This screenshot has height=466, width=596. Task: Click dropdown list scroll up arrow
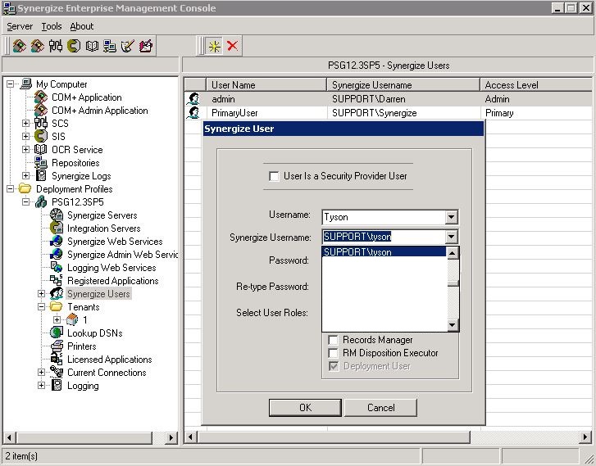pos(453,253)
